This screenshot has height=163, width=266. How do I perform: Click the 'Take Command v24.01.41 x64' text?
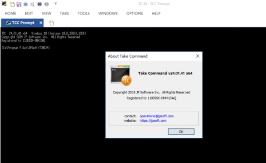[x=165, y=73]
